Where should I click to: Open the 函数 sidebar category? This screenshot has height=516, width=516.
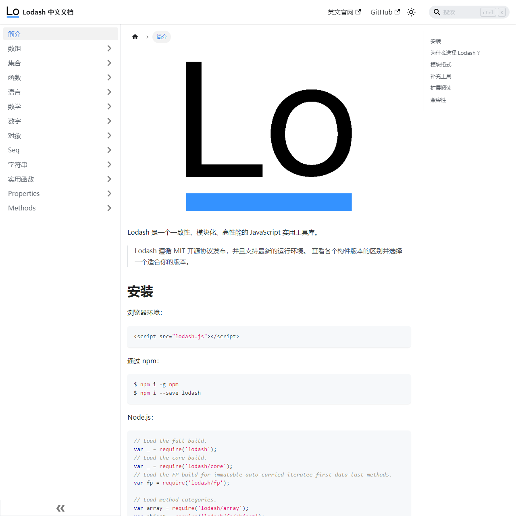point(52,77)
